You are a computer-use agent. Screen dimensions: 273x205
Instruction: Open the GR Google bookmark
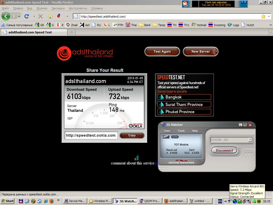(39, 25)
